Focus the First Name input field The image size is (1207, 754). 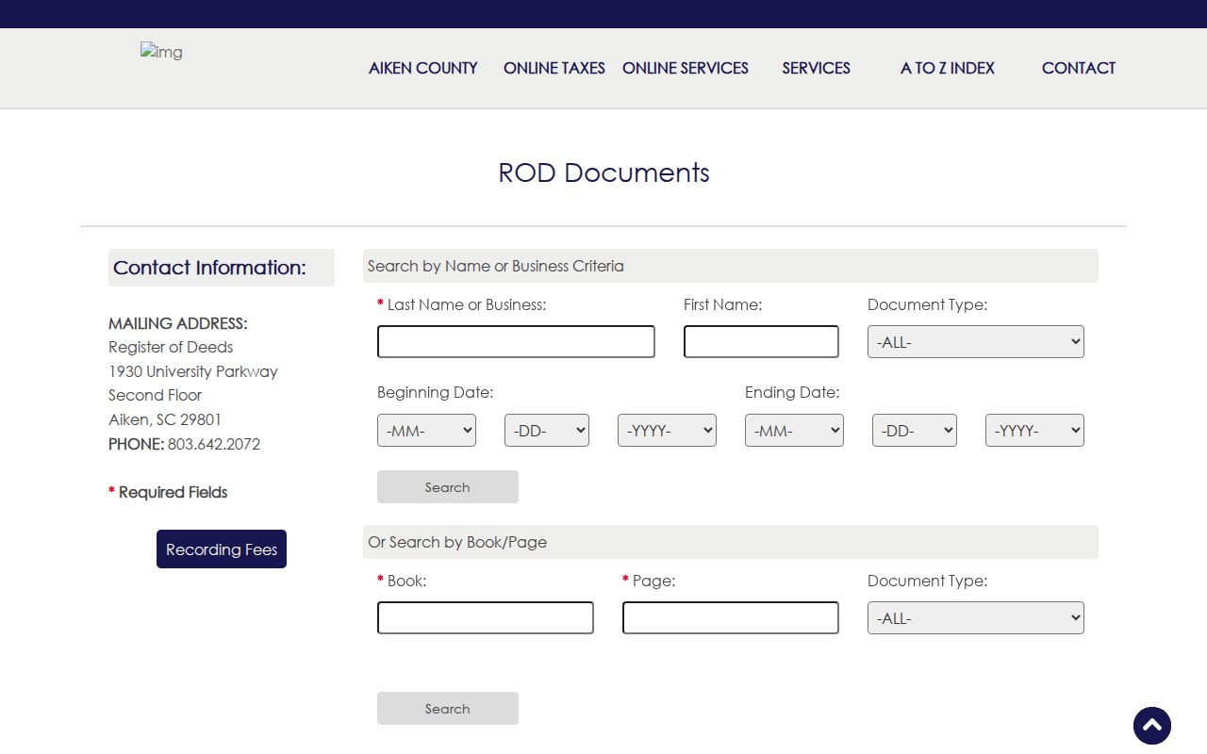pos(761,341)
